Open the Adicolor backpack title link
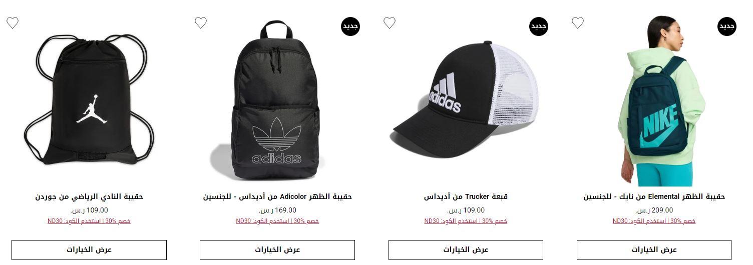Image resolution: width=753 pixels, height=265 pixels. click(277, 196)
